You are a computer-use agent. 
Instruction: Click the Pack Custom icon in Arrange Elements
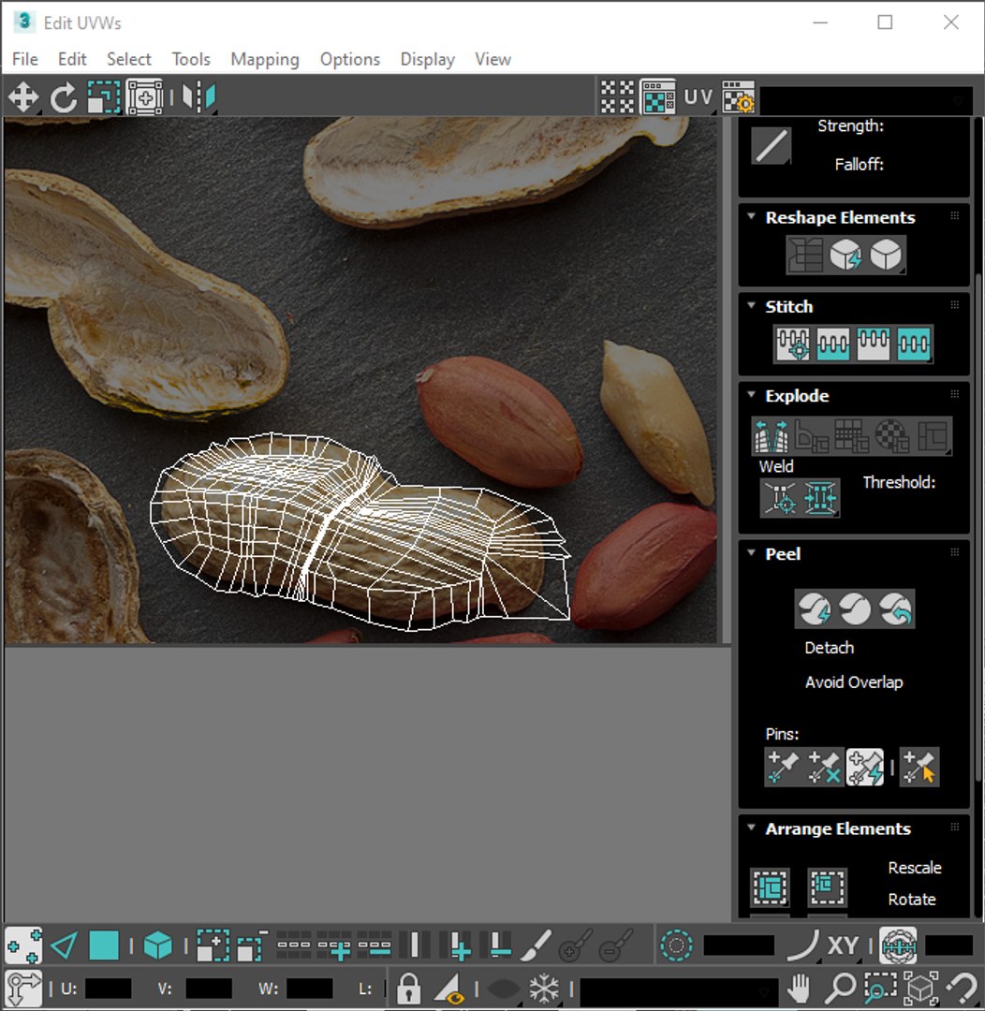(x=771, y=887)
